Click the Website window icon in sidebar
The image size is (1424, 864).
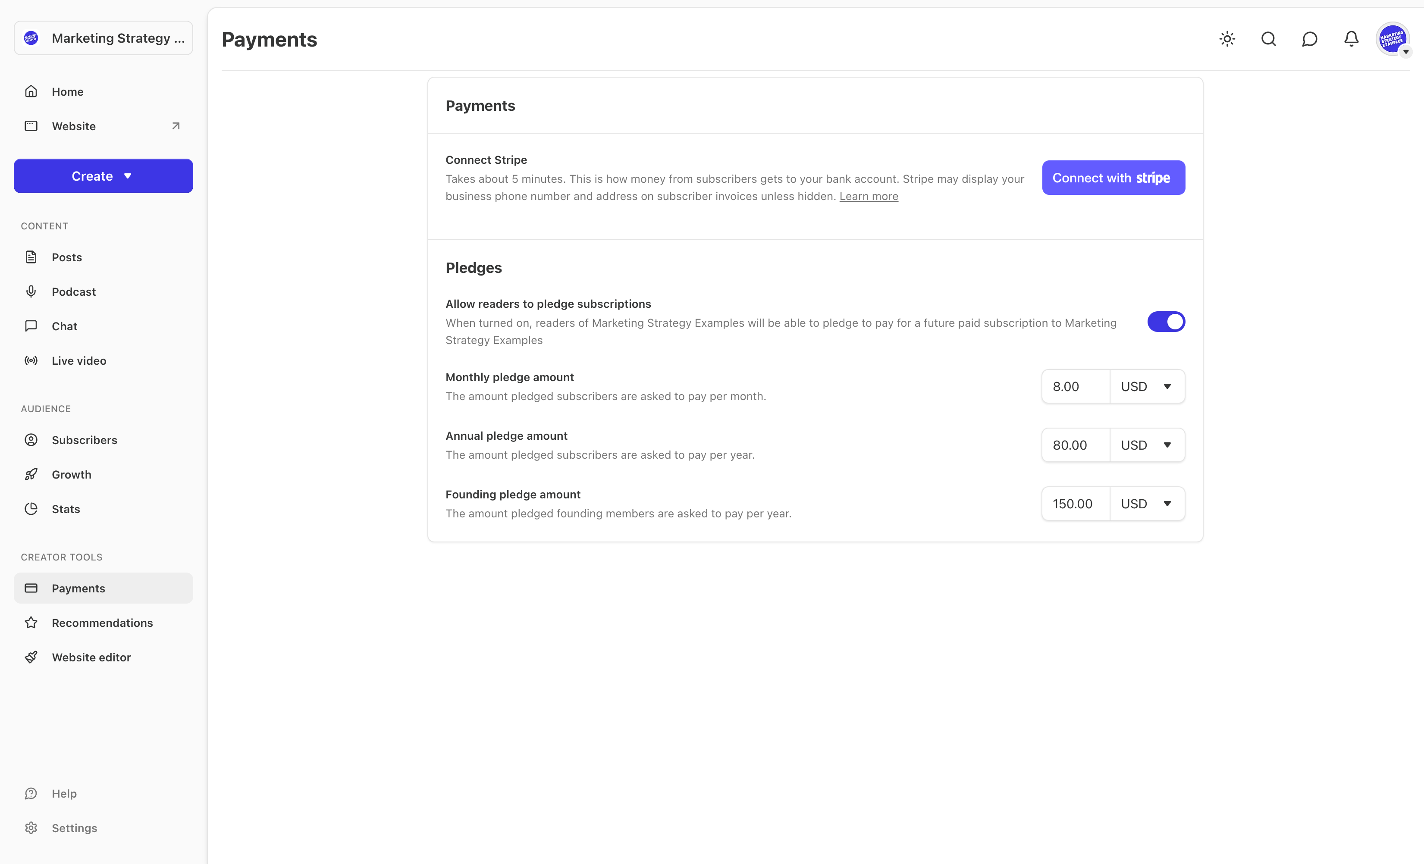pyautogui.click(x=31, y=126)
